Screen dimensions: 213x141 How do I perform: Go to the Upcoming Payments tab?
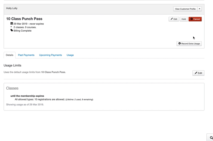coord(50,55)
